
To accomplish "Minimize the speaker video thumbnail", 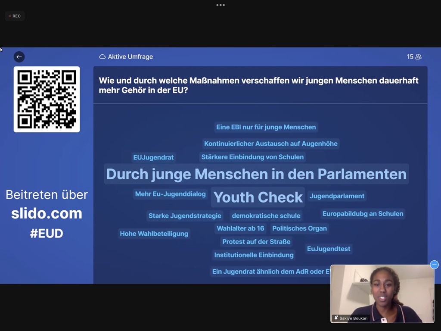I will pyautogui.click(x=434, y=265).
